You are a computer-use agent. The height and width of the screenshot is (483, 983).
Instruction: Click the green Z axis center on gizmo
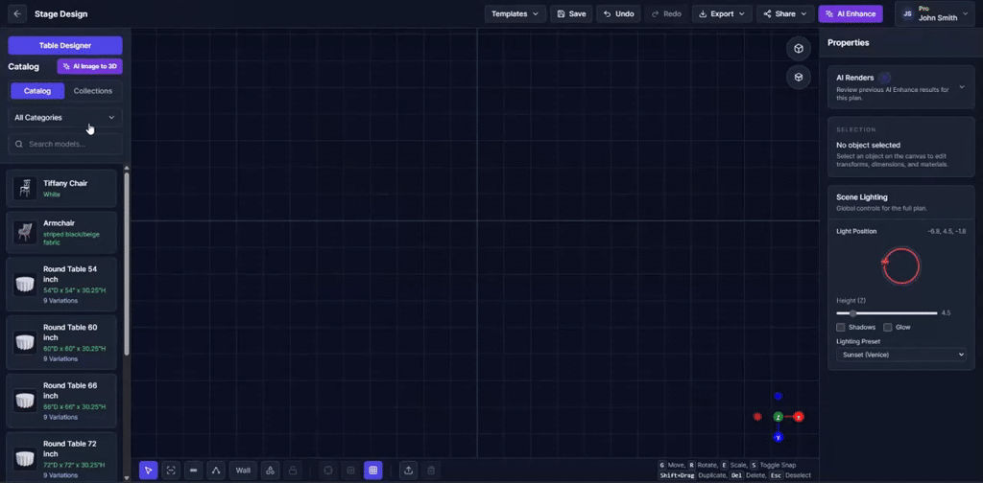coord(778,417)
